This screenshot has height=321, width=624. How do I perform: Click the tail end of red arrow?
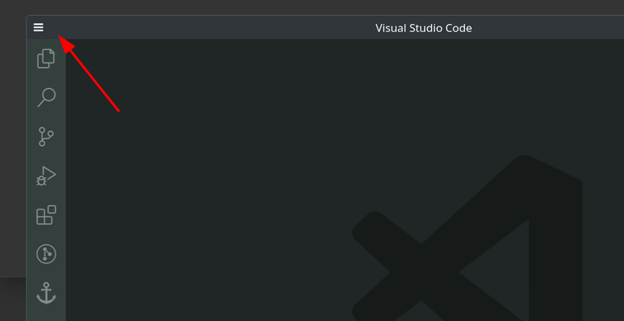[x=118, y=110]
